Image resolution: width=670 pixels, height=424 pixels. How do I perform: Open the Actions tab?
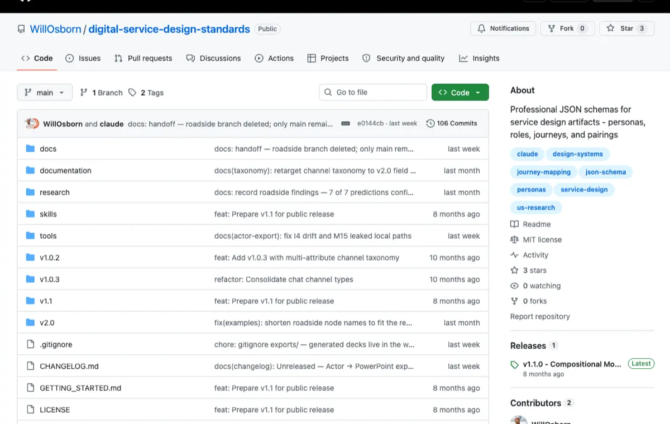click(x=274, y=58)
